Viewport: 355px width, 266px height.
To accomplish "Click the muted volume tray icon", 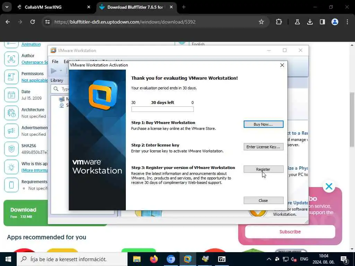I will tap(294, 259).
